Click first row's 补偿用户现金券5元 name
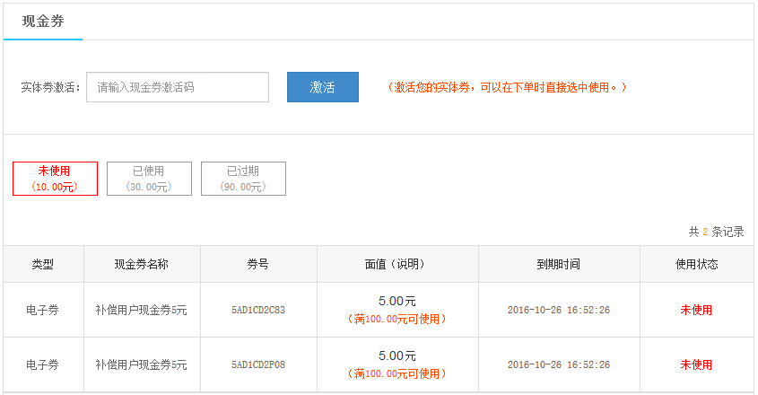This screenshot has height=395, width=758. [x=141, y=310]
